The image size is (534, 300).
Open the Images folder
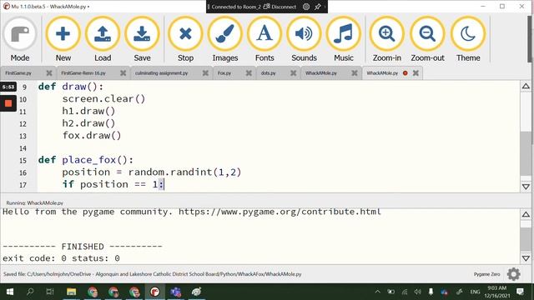pyautogui.click(x=225, y=39)
